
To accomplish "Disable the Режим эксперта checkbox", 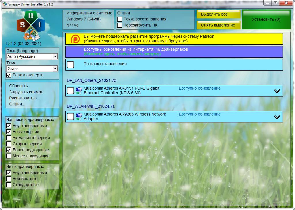I will (x=9, y=75).
